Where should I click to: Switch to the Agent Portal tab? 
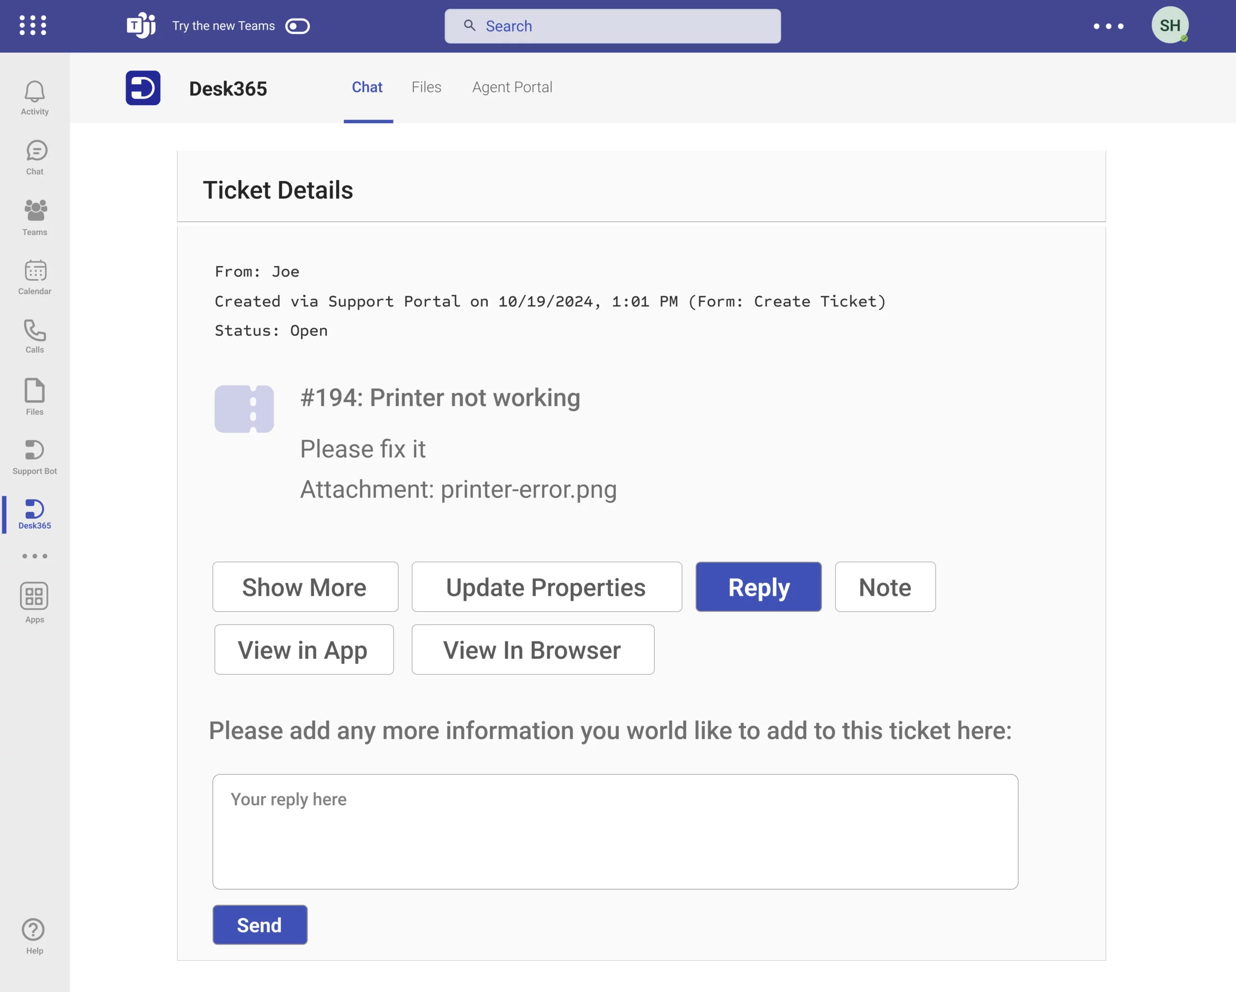512,87
